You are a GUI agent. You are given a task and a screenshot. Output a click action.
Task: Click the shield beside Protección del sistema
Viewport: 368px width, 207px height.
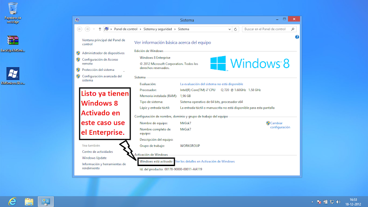[78, 70]
